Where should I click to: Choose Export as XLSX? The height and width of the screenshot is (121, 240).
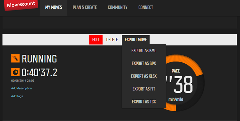[x=144, y=76]
